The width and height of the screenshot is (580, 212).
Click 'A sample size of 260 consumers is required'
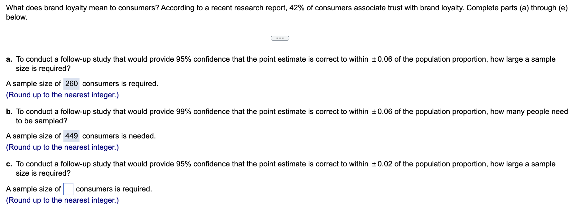(x=82, y=84)
